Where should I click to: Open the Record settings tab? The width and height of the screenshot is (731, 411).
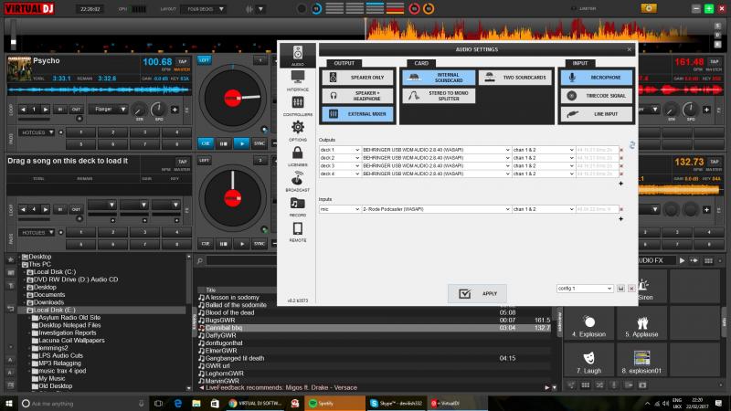[298, 206]
